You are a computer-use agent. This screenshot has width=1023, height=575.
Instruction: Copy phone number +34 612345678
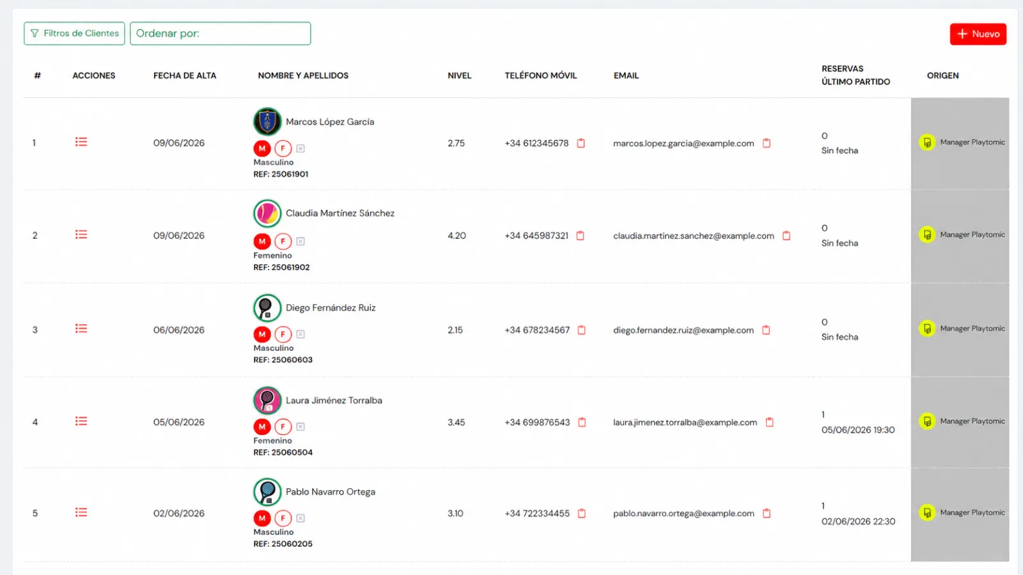pos(581,143)
